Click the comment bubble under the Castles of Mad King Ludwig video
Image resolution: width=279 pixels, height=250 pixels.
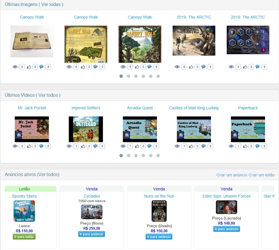(203, 146)
